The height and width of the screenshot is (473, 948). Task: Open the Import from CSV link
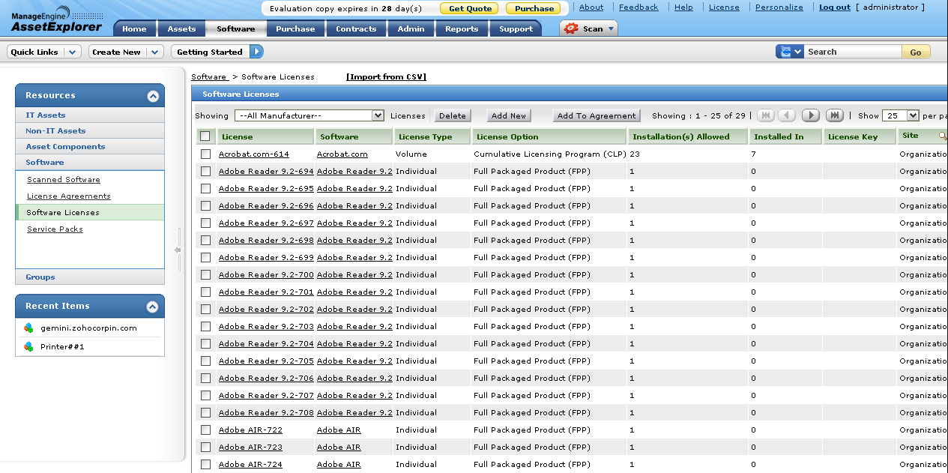coord(386,77)
